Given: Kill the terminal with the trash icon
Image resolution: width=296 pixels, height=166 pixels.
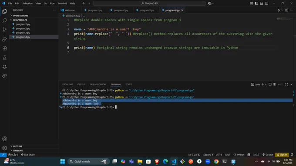Looking at the screenshot, I should [x=275, y=85].
